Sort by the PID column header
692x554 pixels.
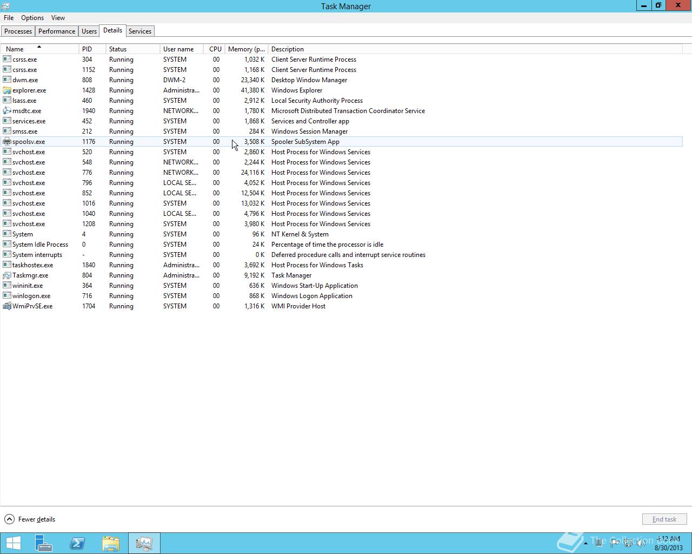[92, 49]
